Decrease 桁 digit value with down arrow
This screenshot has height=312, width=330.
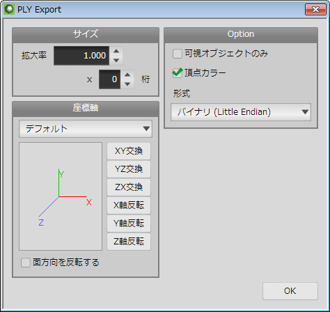pyautogui.click(x=127, y=84)
